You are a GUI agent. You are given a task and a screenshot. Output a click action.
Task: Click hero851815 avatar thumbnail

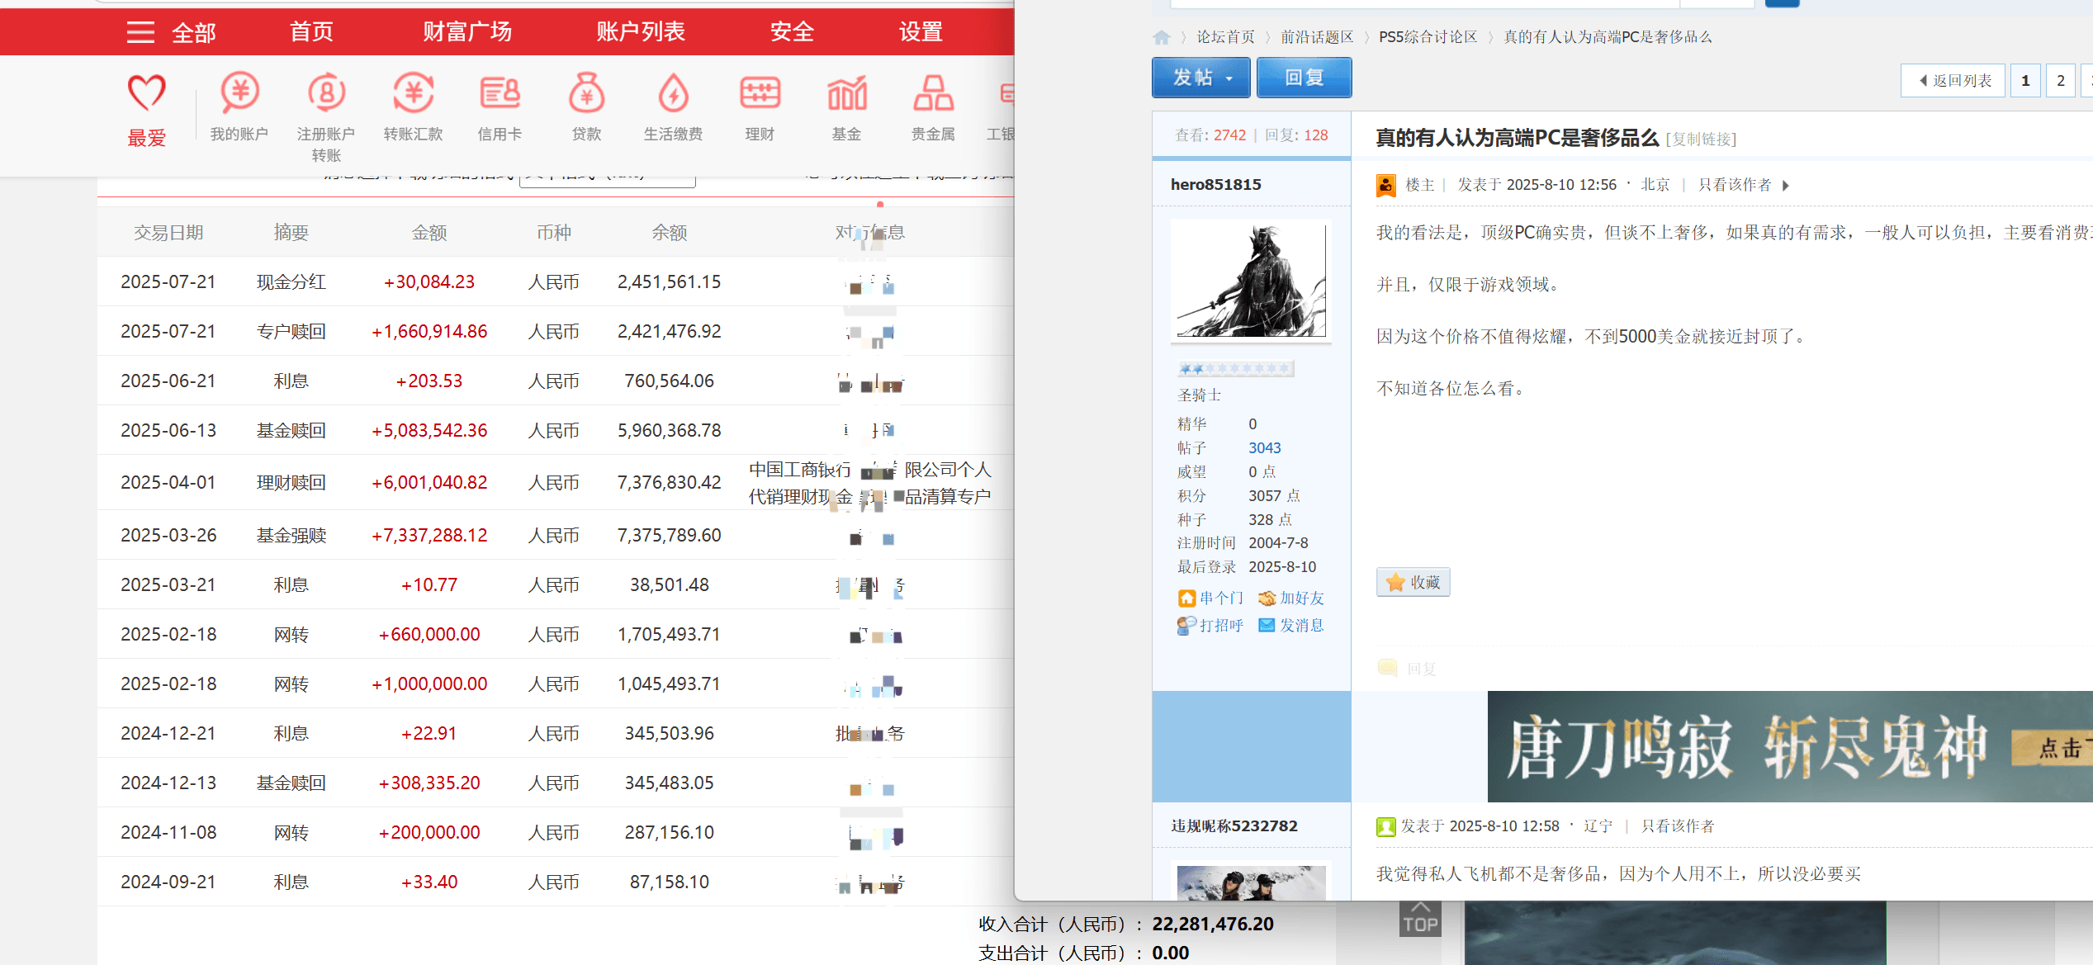tap(1251, 279)
